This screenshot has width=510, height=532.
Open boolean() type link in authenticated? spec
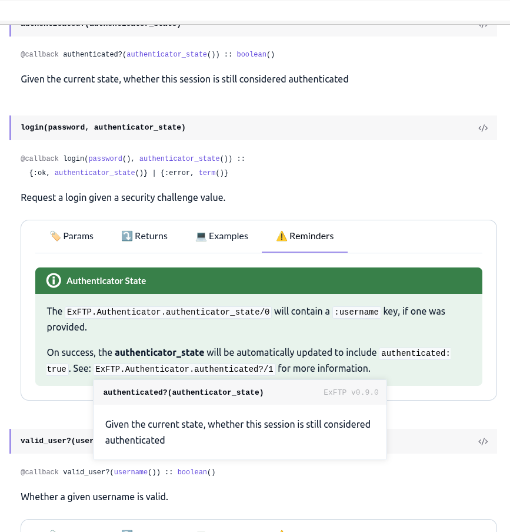(251, 54)
